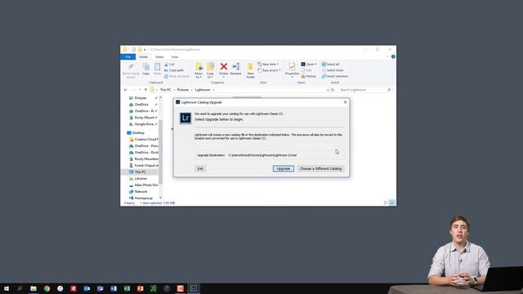Image resolution: width=523 pixels, height=294 pixels.
Task: Click Paste shortcut in the ribbon
Action: tap(177, 76)
